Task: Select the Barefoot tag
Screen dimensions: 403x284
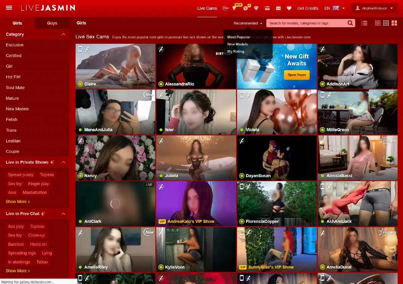Action: pos(16,244)
